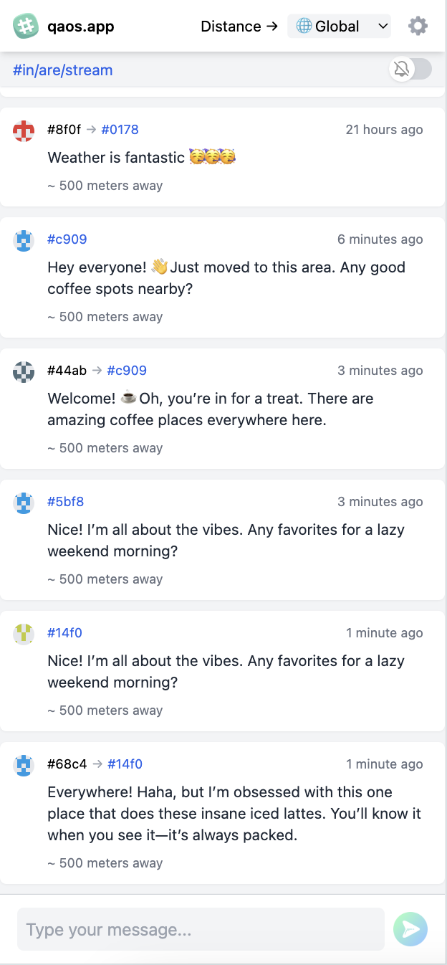Screen dimensions: 447x965
Task: Click the avatar next to #68c4
Action: (x=24, y=766)
